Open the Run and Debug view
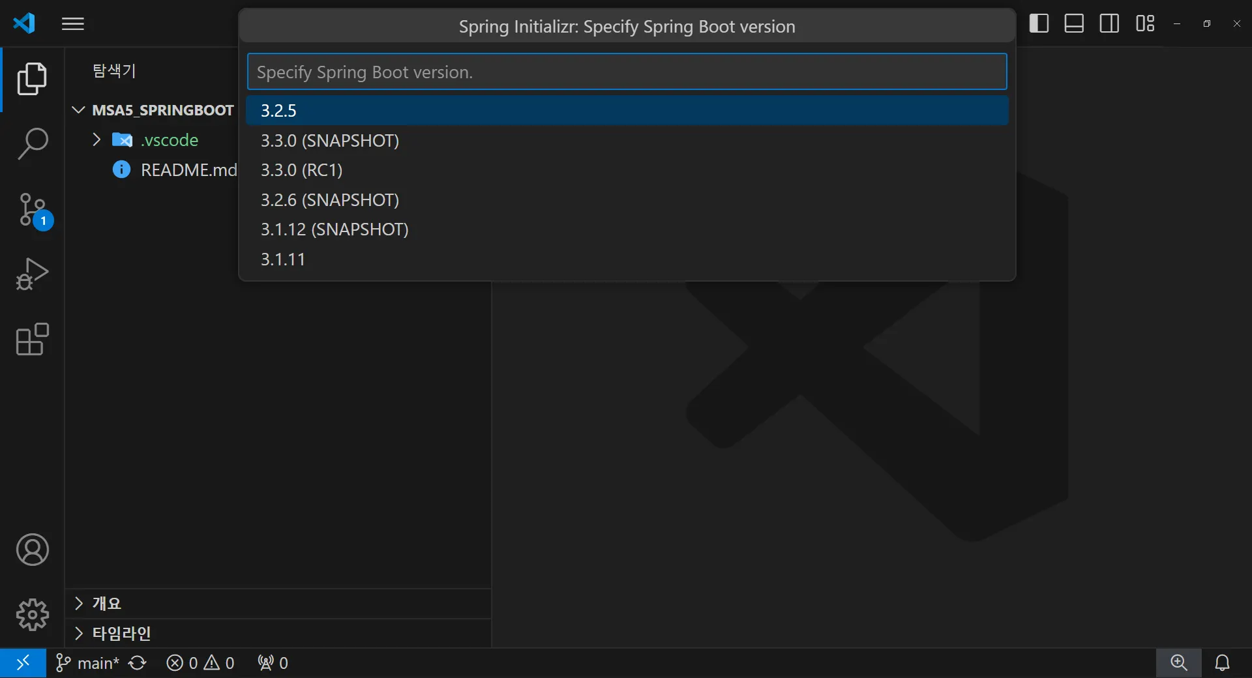The width and height of the screenshot is (1252, 678). click(32, 274)
